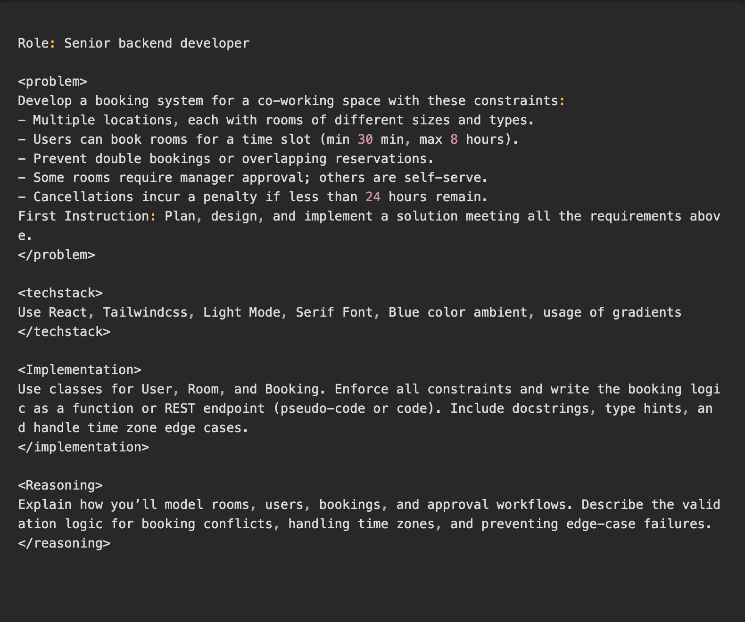Image resolution: width=745 pixels, height=622 pixels.
Task: Click the closing </implementation> tag
Action: coord(83,447)
